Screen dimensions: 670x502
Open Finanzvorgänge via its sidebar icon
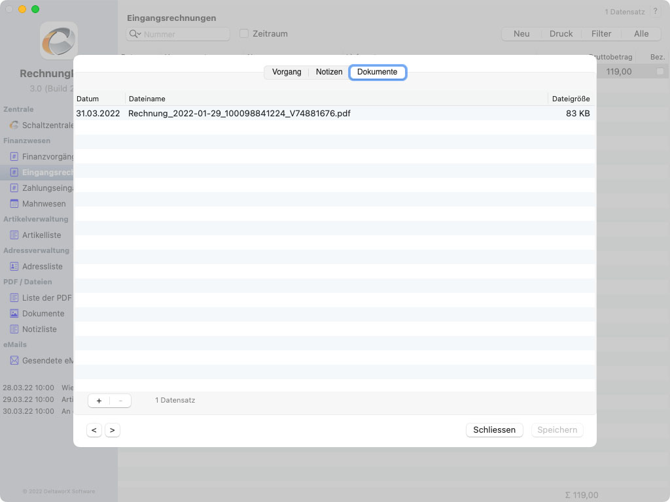coord(14,156)
